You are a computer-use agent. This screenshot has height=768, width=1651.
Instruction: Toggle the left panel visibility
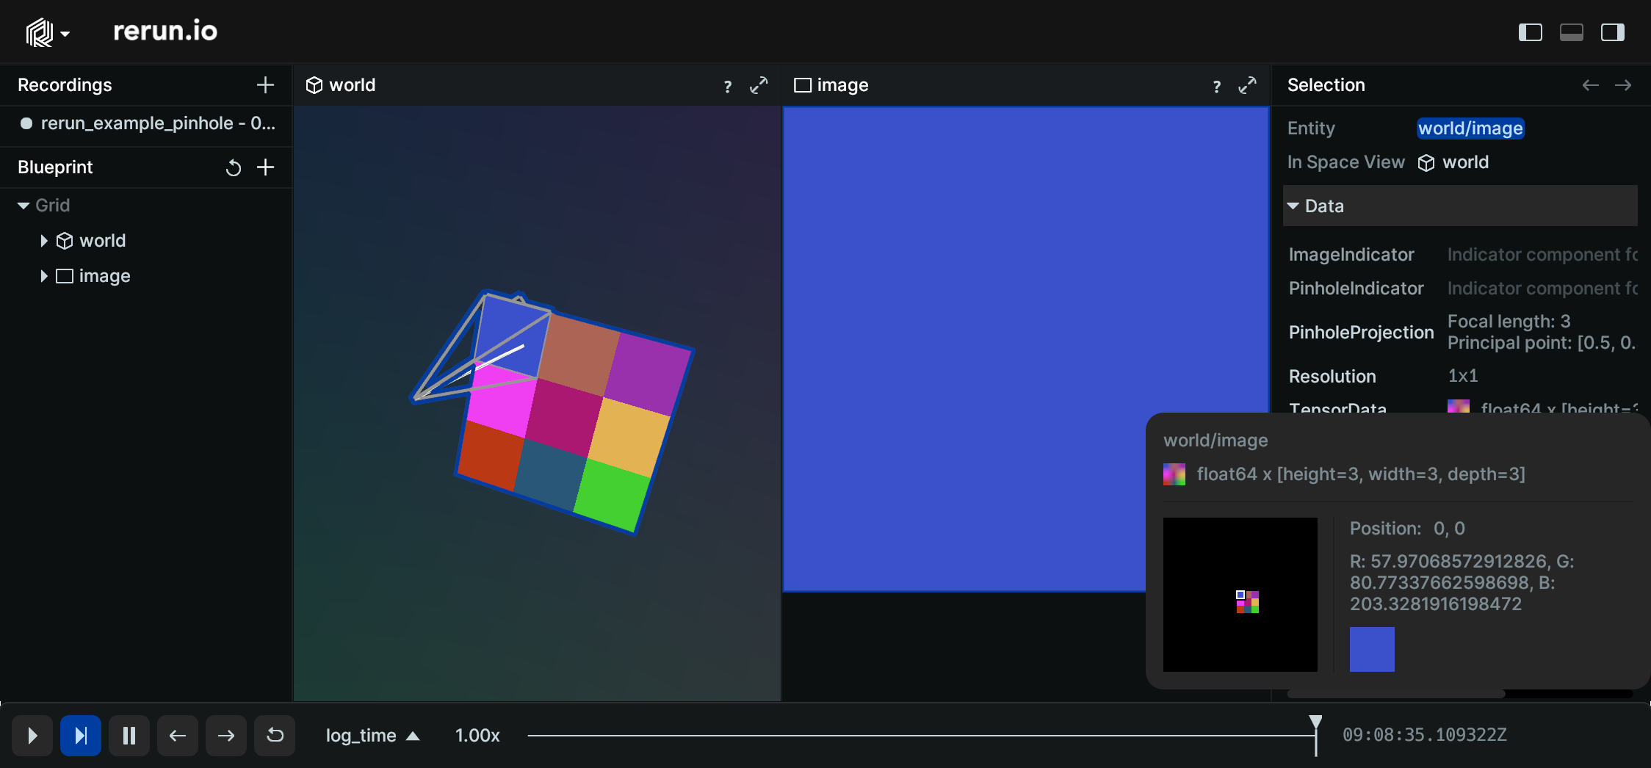coord(1531,32)
